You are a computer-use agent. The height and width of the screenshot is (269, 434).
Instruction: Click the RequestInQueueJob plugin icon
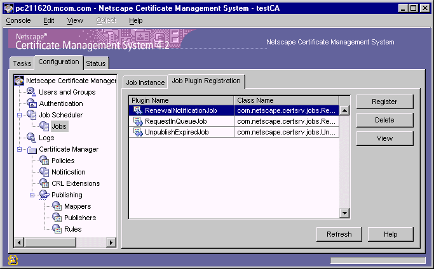[x=138, y=121]
